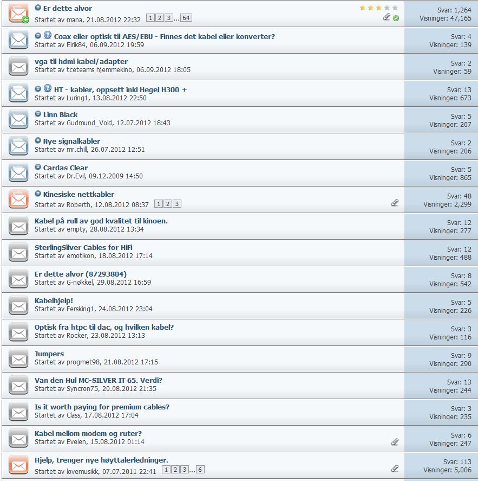
Task: Open Van den Hul MC-SILVER IT 65 thread
Action: [x=99, y=380]
